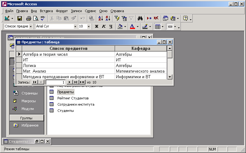This screenshot has width=246, height=153.
Task: Click the Paste clipboard icon
Action: click(66, 18)
